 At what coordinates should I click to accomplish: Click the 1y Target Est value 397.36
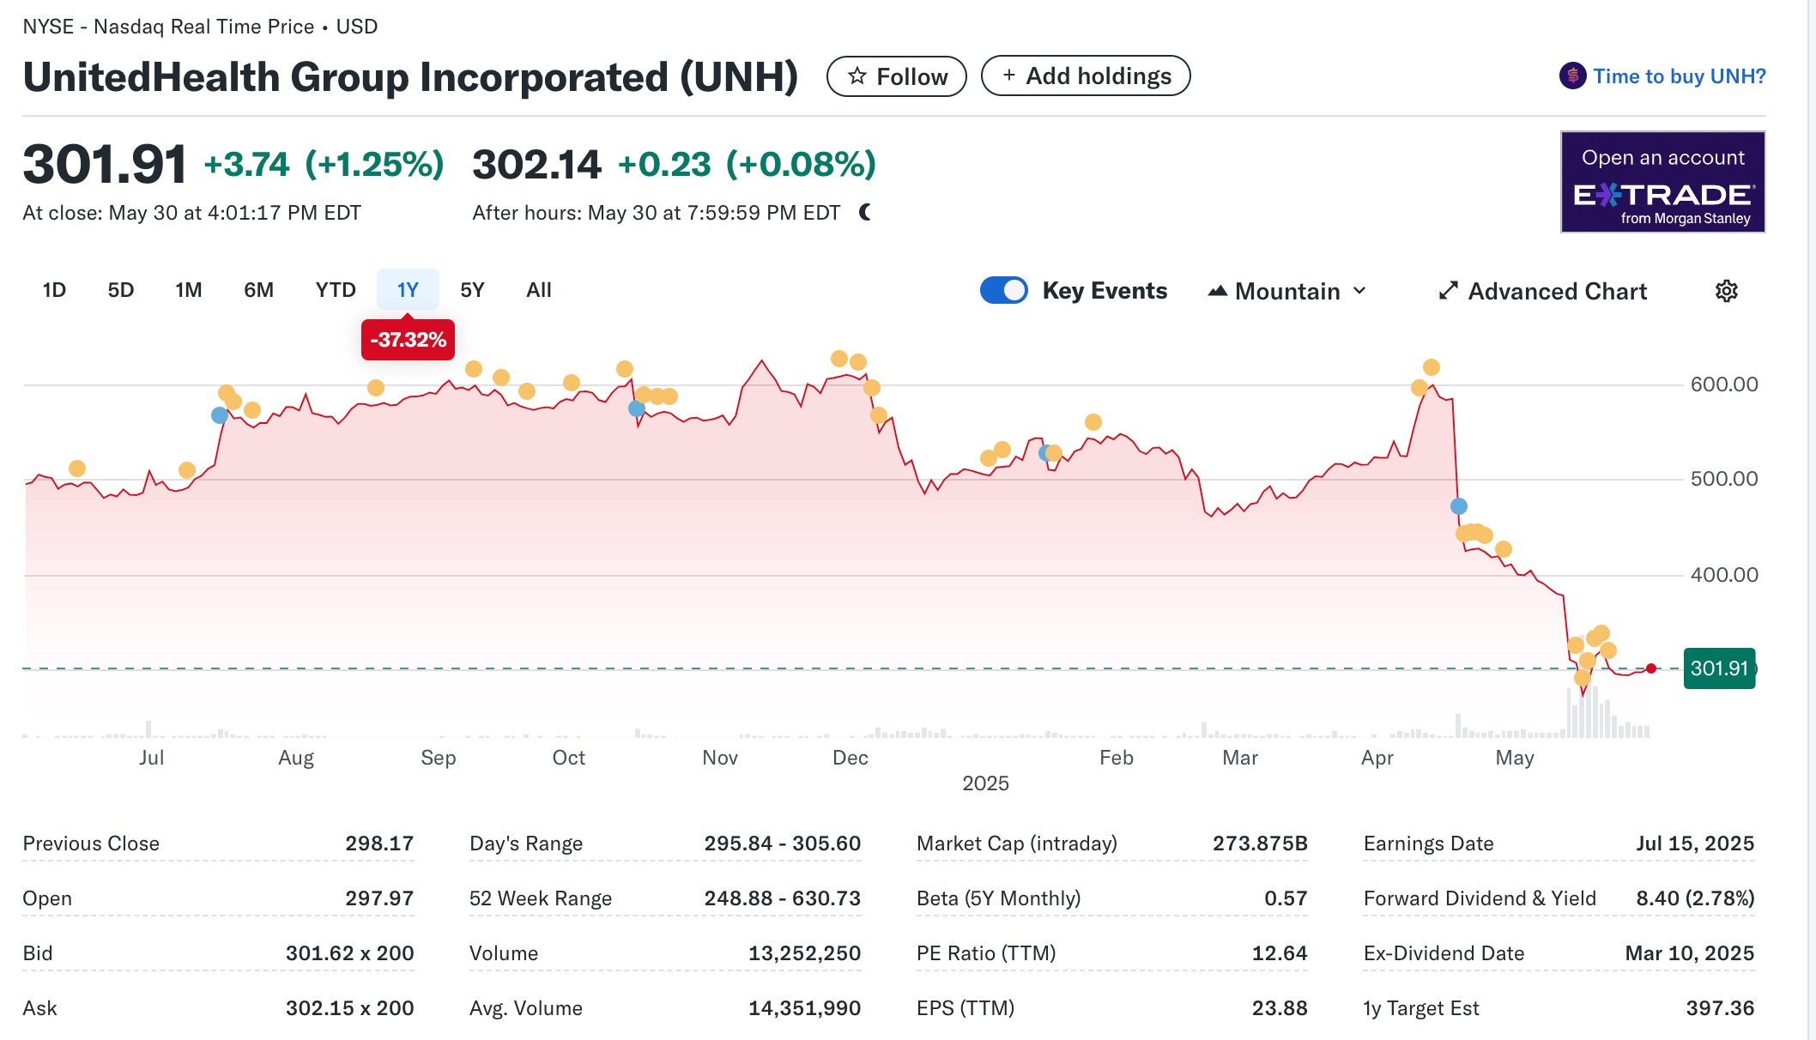(x=1720, y=1008)
